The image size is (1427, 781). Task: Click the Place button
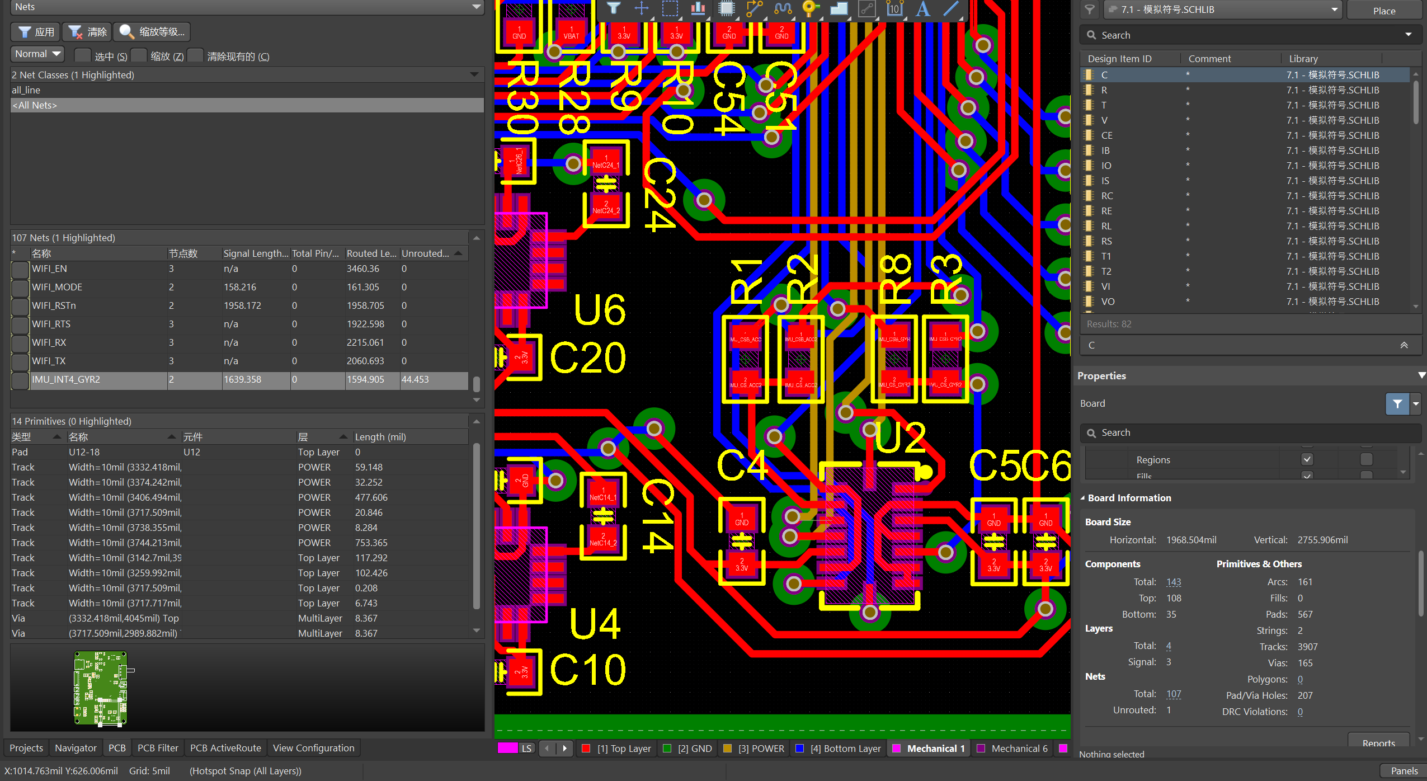pyautogui.click(x=1384, y=11)
